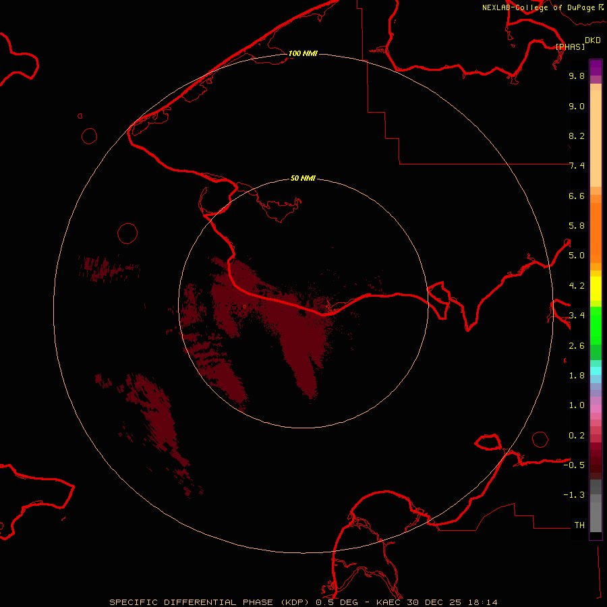Image resolution: width=607 pixels, height=607 pixels.
Task: Click the 6.6 value on the color scale
Action: click(x=577, y=196)
